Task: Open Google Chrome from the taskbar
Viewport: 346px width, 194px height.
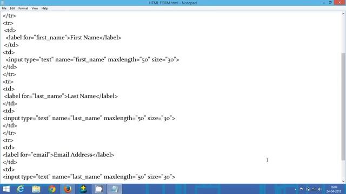Action: [52, 189]
